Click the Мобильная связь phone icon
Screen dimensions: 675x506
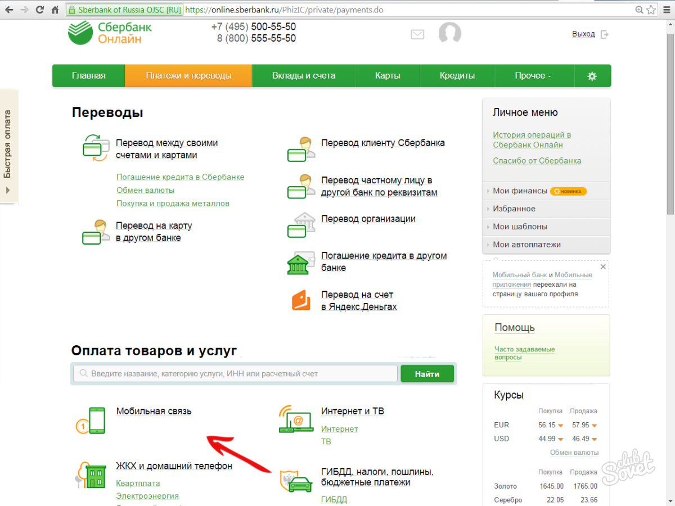point(91,421)
